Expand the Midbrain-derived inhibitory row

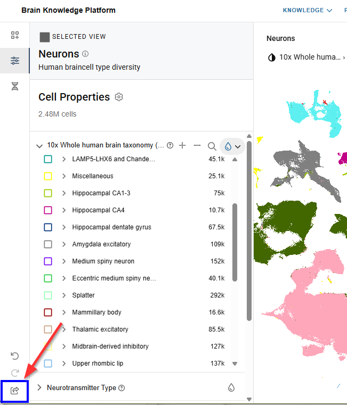64,346
